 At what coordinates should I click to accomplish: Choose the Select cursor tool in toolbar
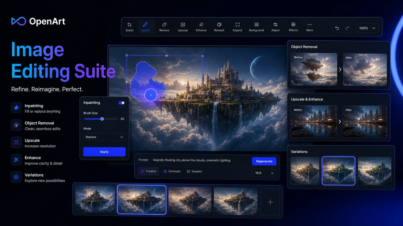click(130, 27)
